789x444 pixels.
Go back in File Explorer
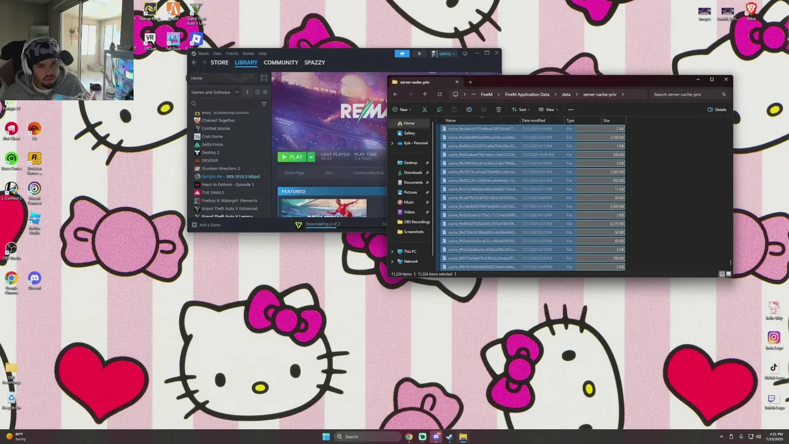click(395, 94)
